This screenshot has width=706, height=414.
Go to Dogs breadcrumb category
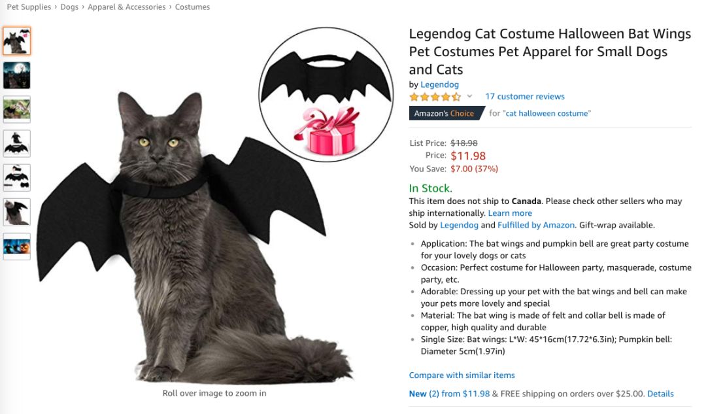point(69,7)
